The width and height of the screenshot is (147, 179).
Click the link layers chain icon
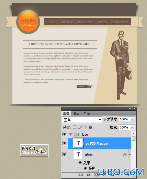click(81, 175)
